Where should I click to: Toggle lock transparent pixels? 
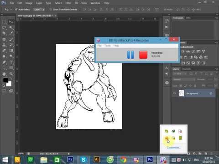pos(181,86)
